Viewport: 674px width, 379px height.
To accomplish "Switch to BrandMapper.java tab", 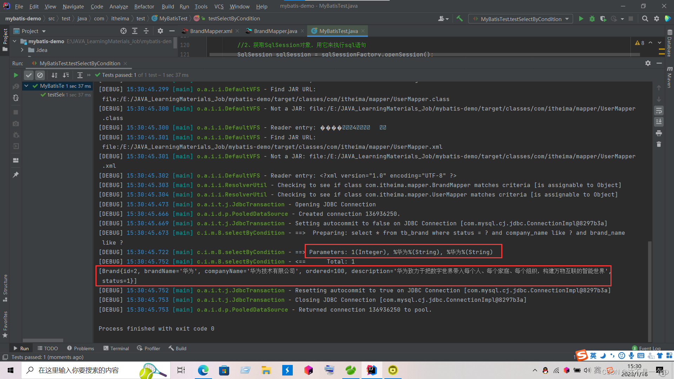I will tap(276, 31).
